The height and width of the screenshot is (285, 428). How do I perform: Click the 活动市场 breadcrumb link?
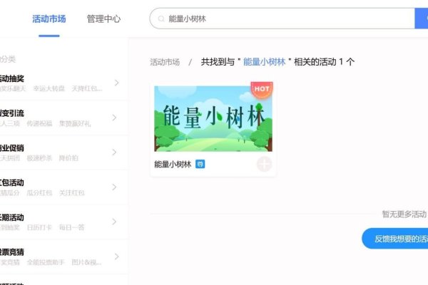point(165,62)
